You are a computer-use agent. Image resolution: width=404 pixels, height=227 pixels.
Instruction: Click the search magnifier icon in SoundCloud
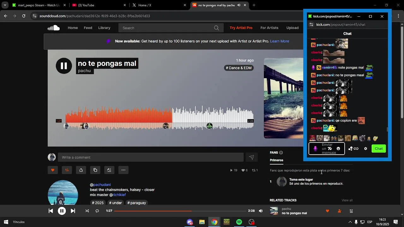pos(217,28)
